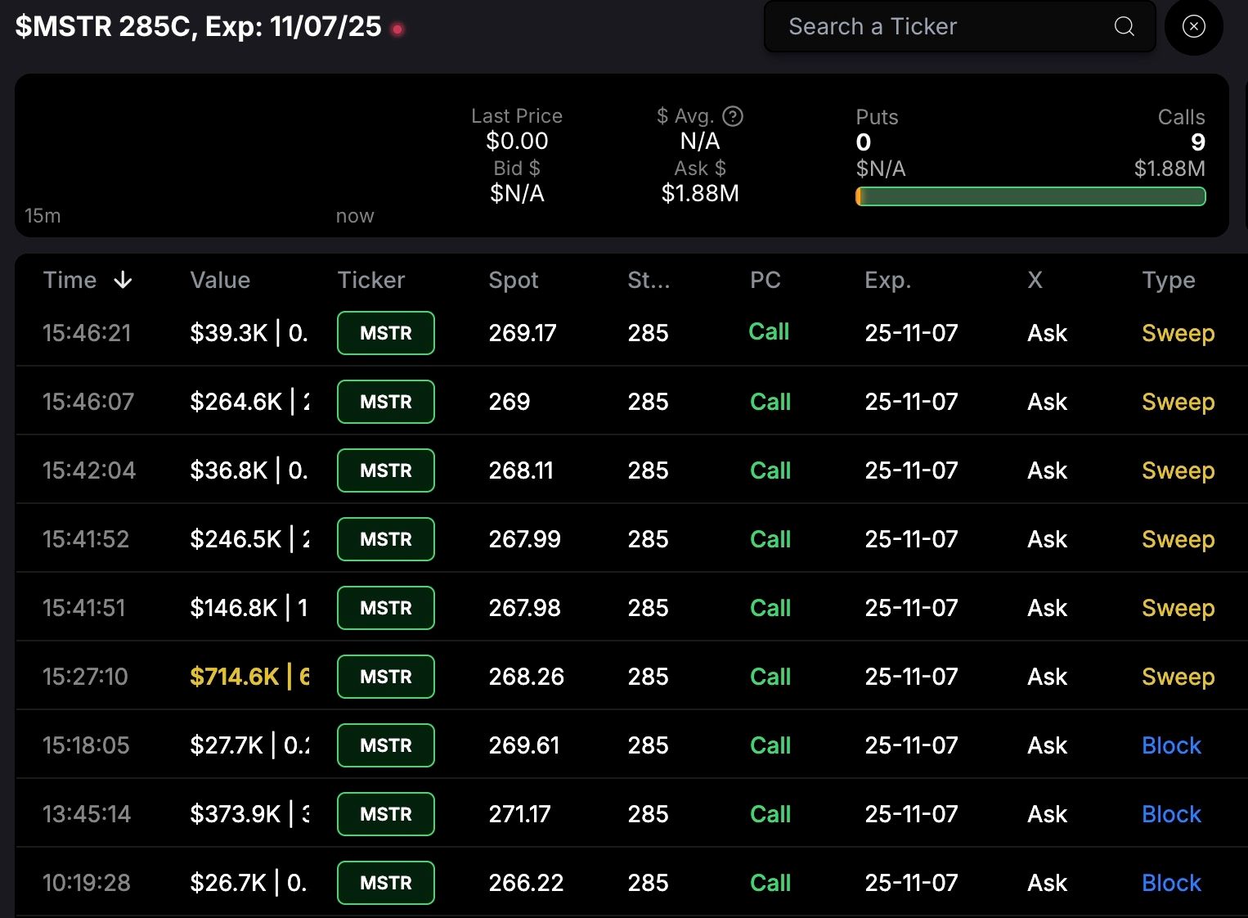
Task: Sort by Time column arrow
Action: tap(123, 281)
